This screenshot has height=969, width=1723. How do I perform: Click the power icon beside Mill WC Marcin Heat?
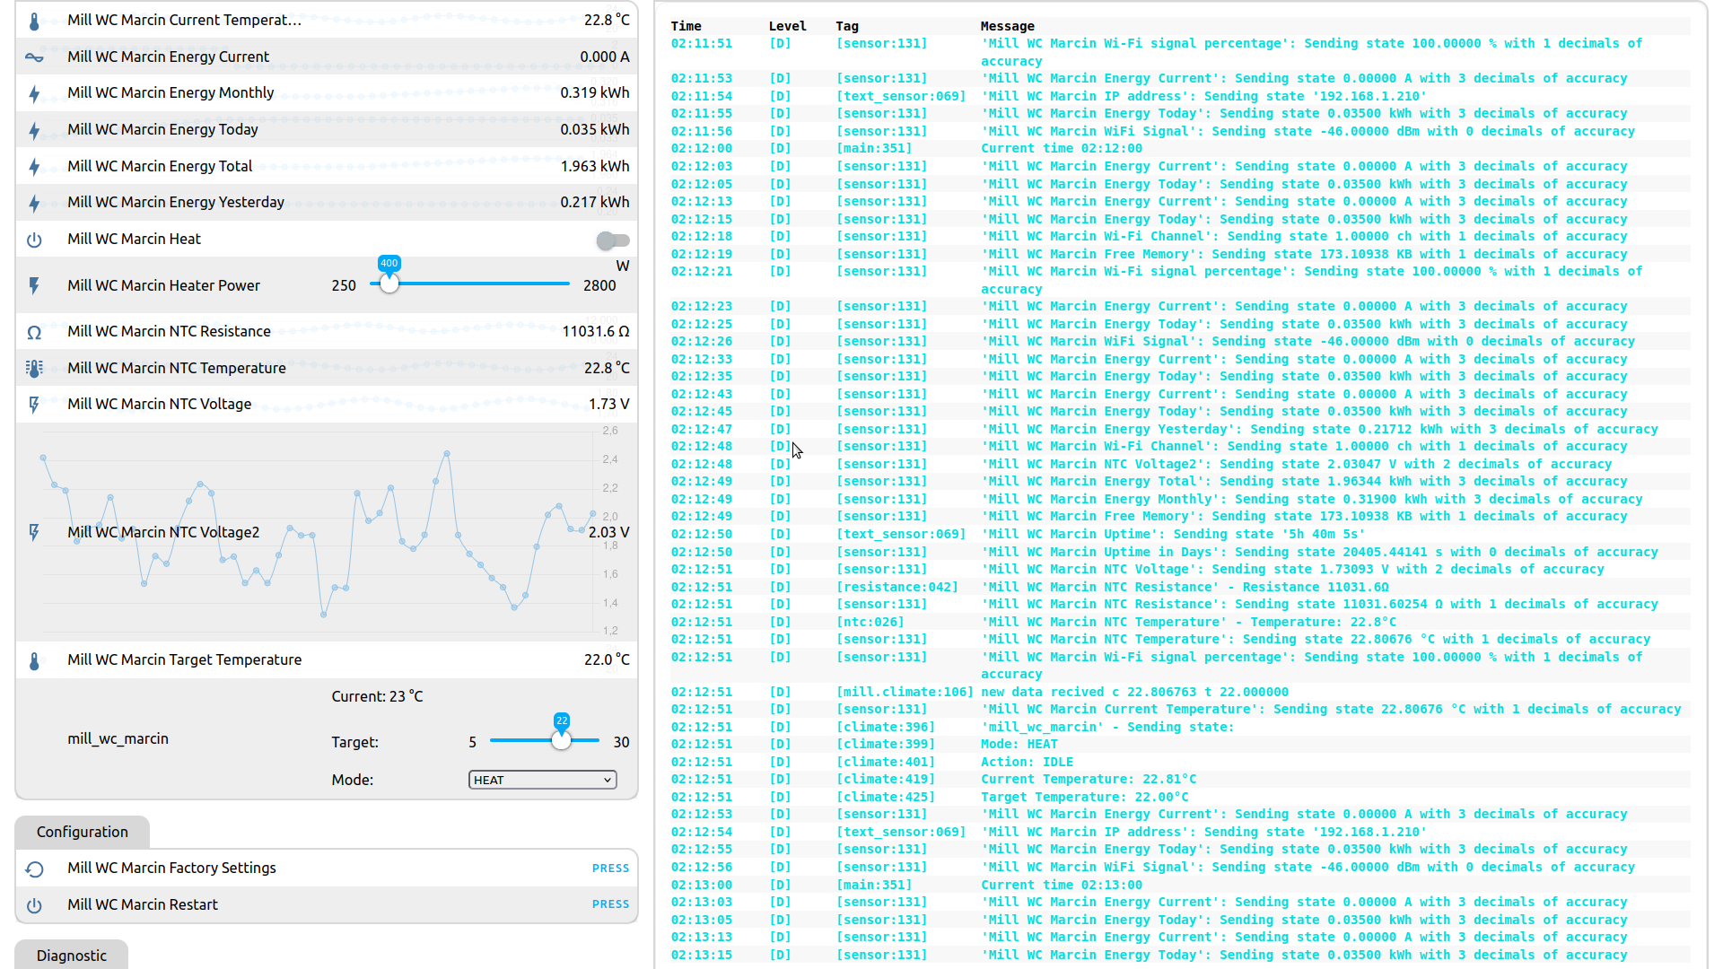[x=34, y=240]
